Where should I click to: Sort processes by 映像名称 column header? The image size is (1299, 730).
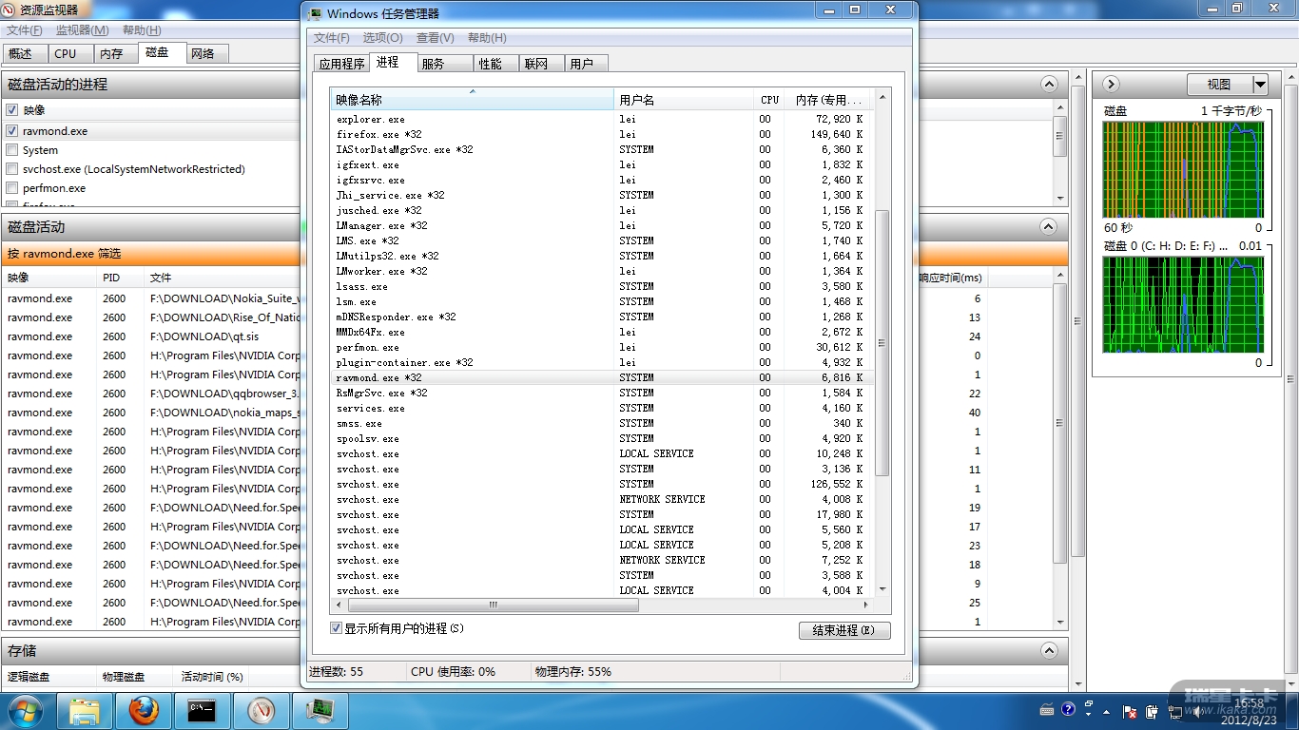(472, 100)
